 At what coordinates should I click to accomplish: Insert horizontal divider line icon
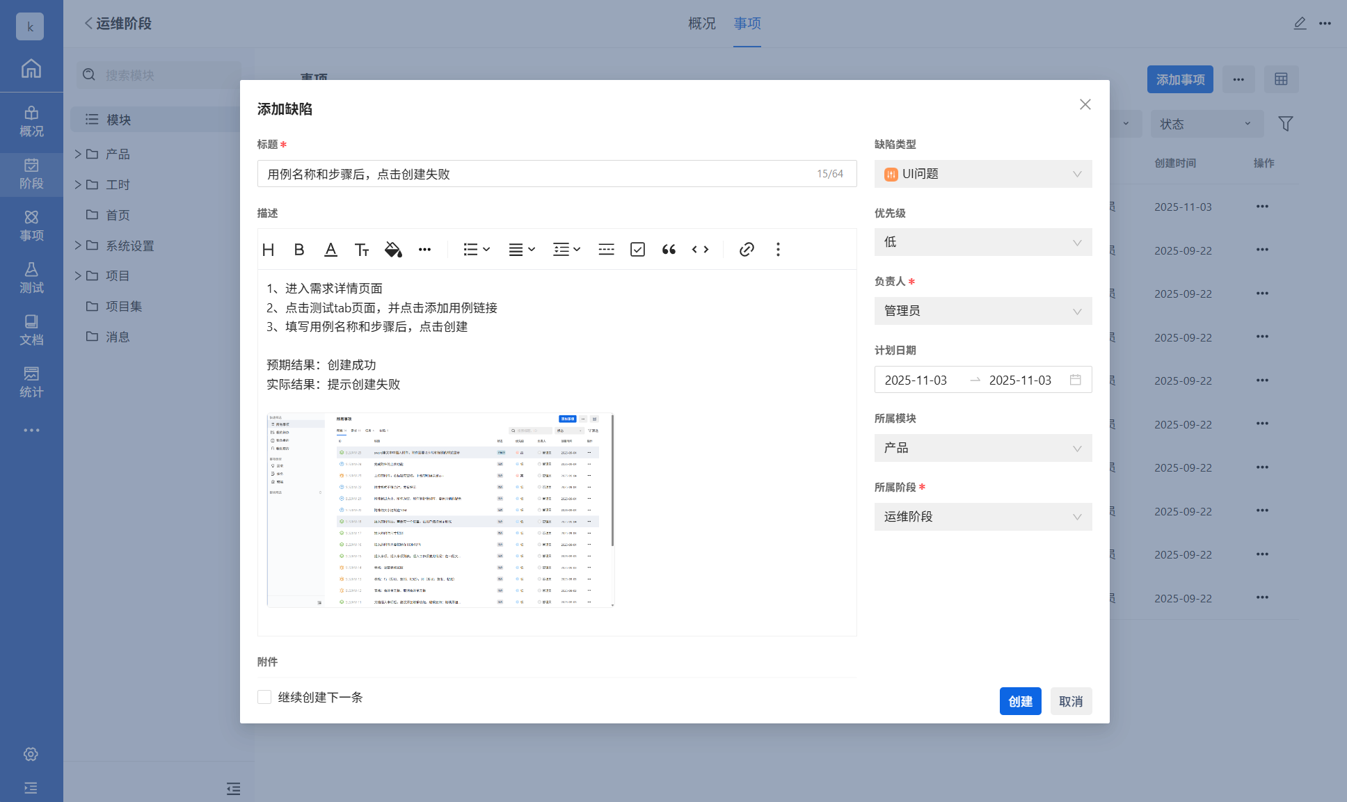606,250
